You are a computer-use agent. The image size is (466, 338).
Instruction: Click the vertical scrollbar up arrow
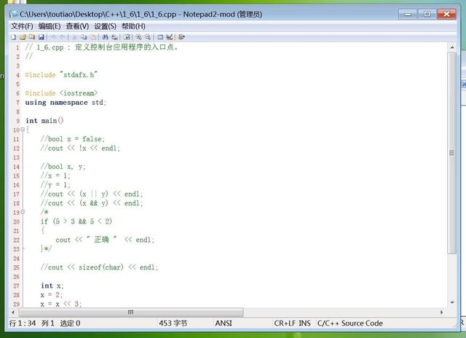(x=452, y=47)
